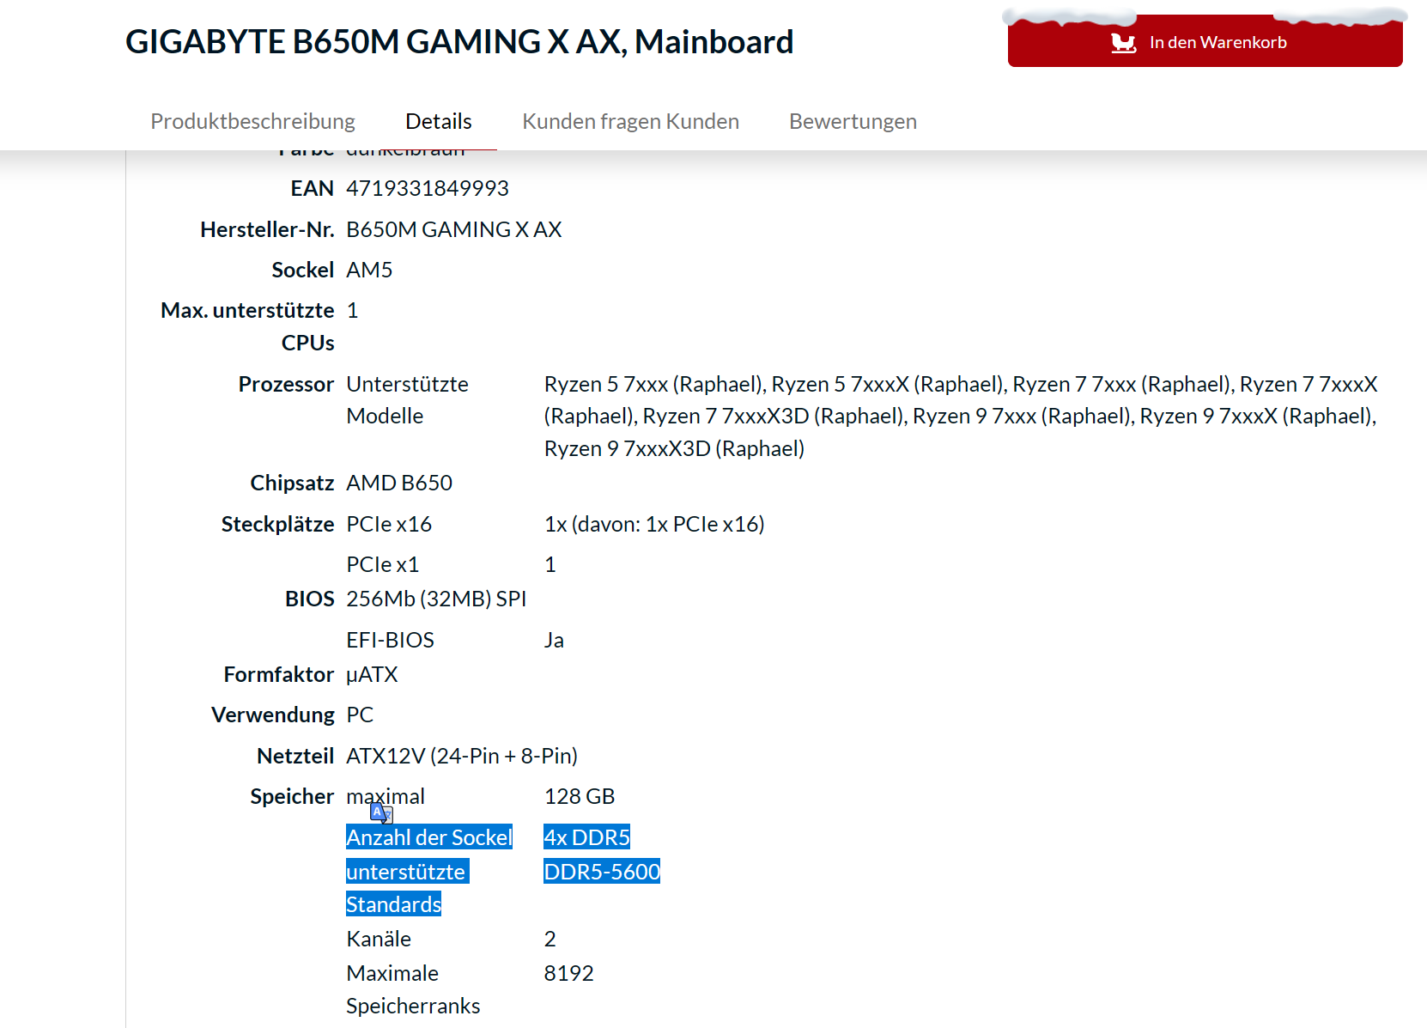Click the sleigh cart icon in Warenkorb button

1123,42
